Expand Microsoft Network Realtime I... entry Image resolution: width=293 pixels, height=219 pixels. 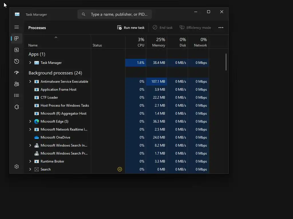(x=30, y=129)
